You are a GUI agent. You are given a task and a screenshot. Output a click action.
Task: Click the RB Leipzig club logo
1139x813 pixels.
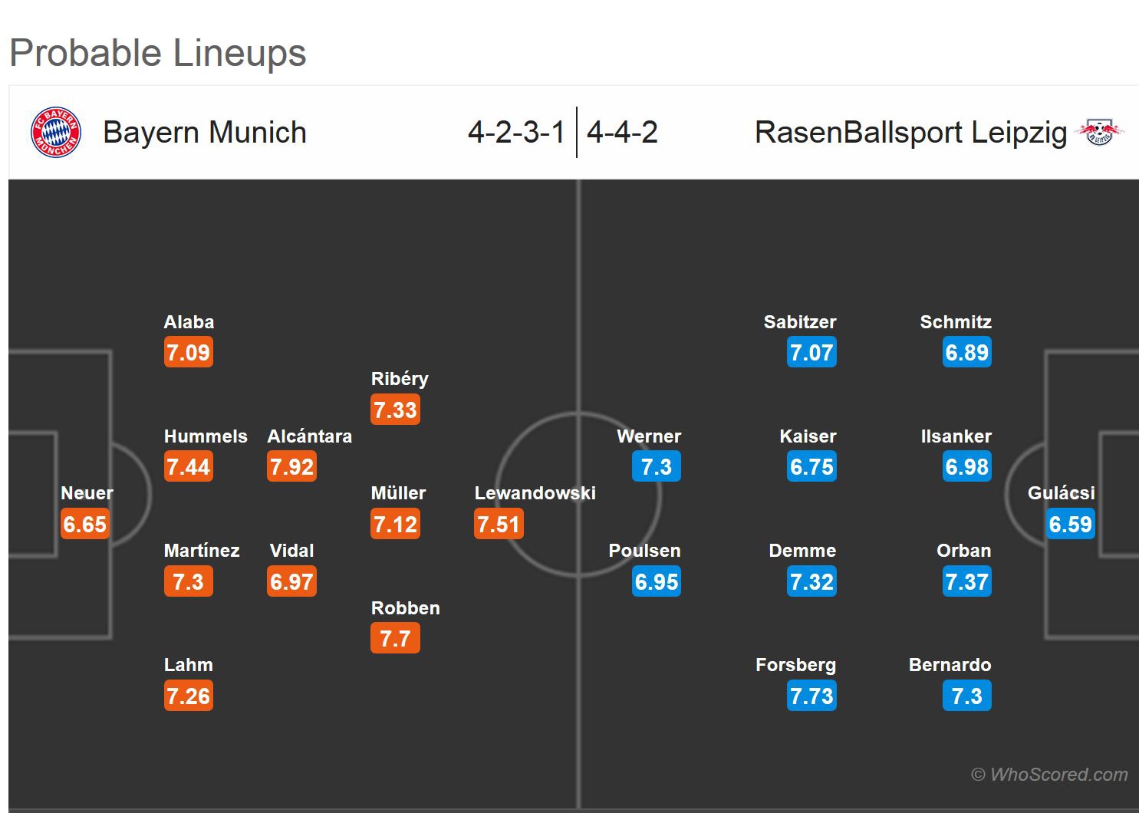[1099, 132]
